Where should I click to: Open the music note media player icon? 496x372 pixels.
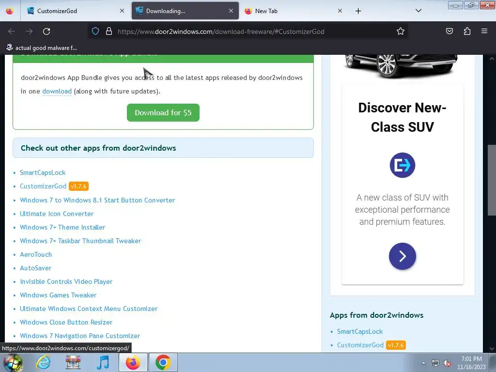click(103, 362)
